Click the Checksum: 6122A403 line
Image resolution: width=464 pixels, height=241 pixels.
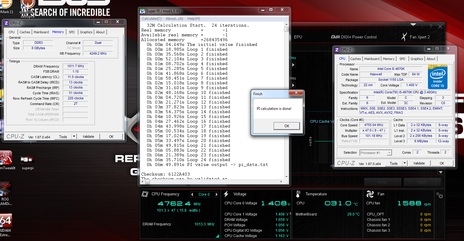(x=165, y=174)
